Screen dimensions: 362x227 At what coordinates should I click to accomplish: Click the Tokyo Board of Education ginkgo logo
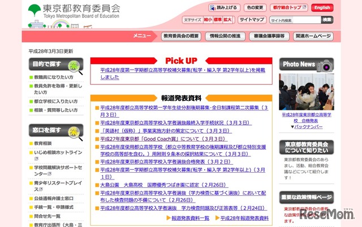pos(35,10)
